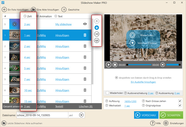186x127 pixels.
Task: Click the video seek progress bar
Action: click(139, 65)
